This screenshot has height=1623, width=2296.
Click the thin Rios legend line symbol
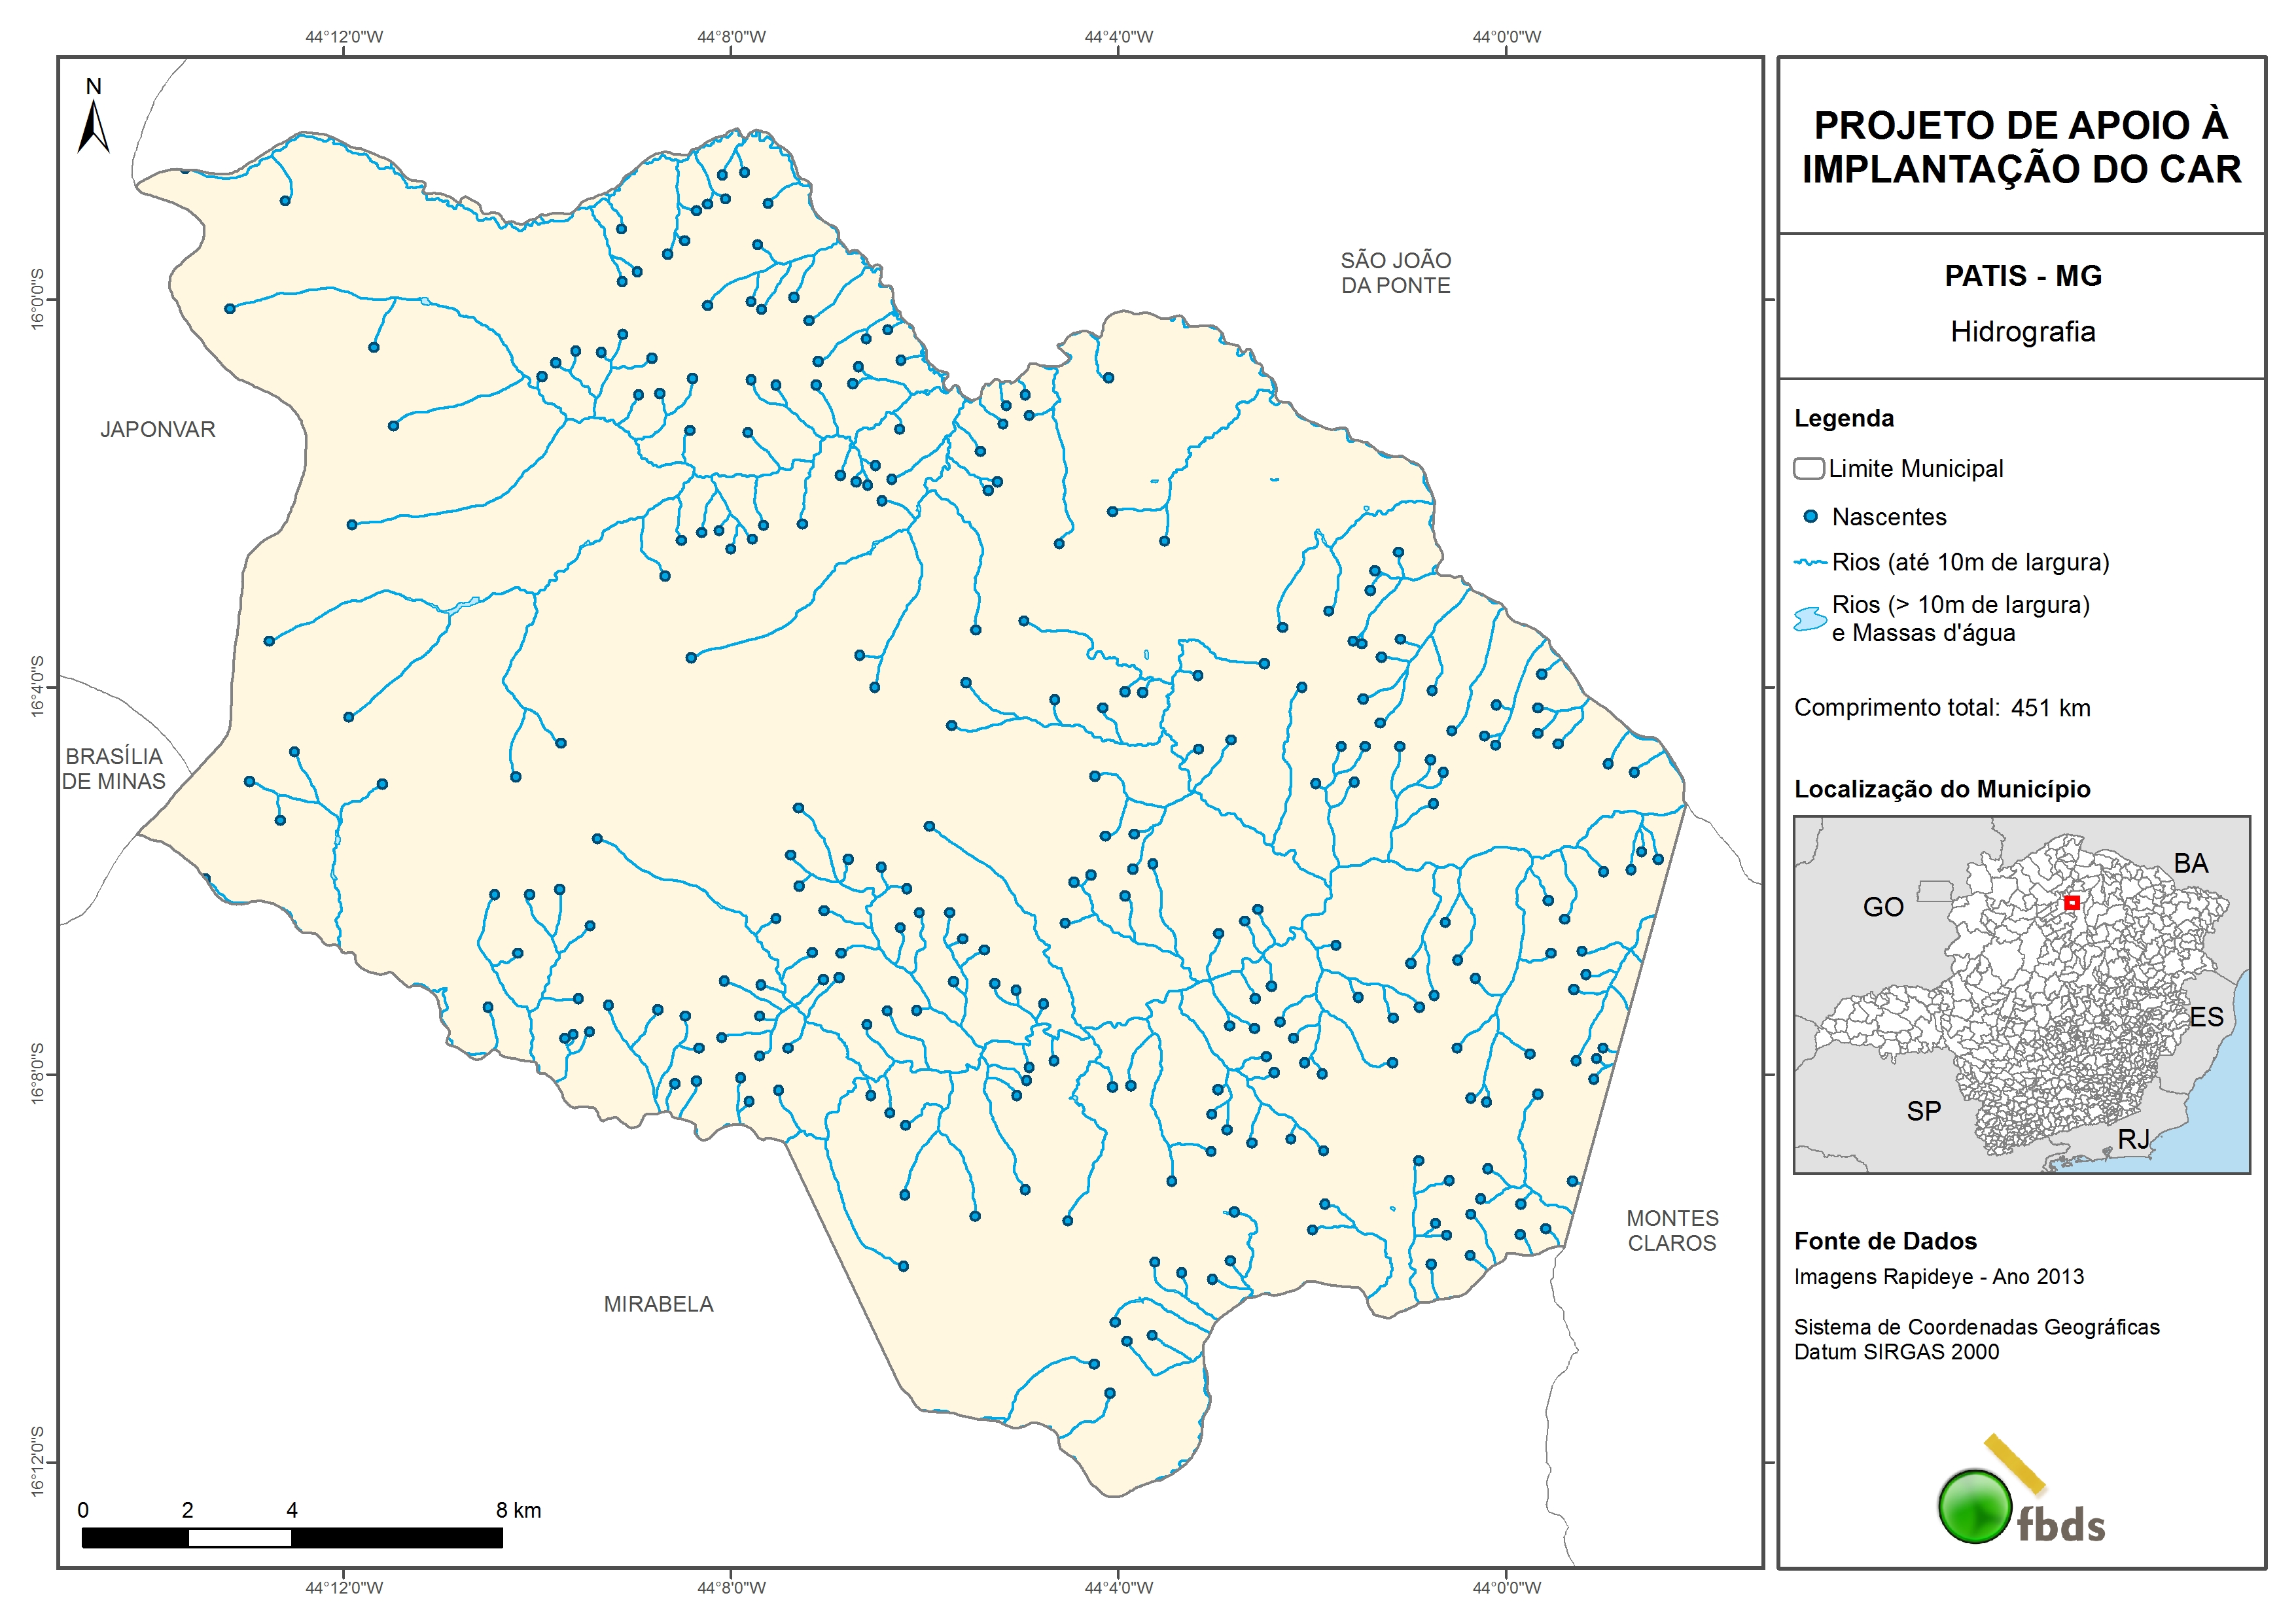point(1811,563)
